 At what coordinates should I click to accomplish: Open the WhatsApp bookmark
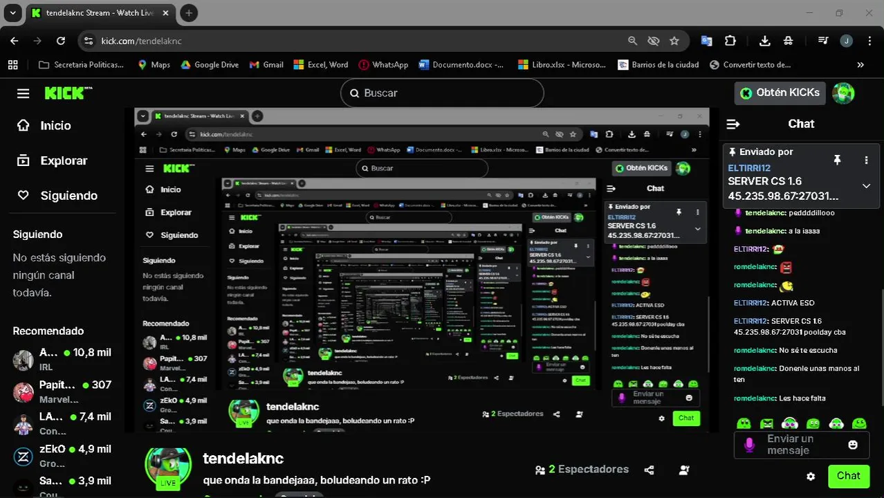[x=383, y=64]
